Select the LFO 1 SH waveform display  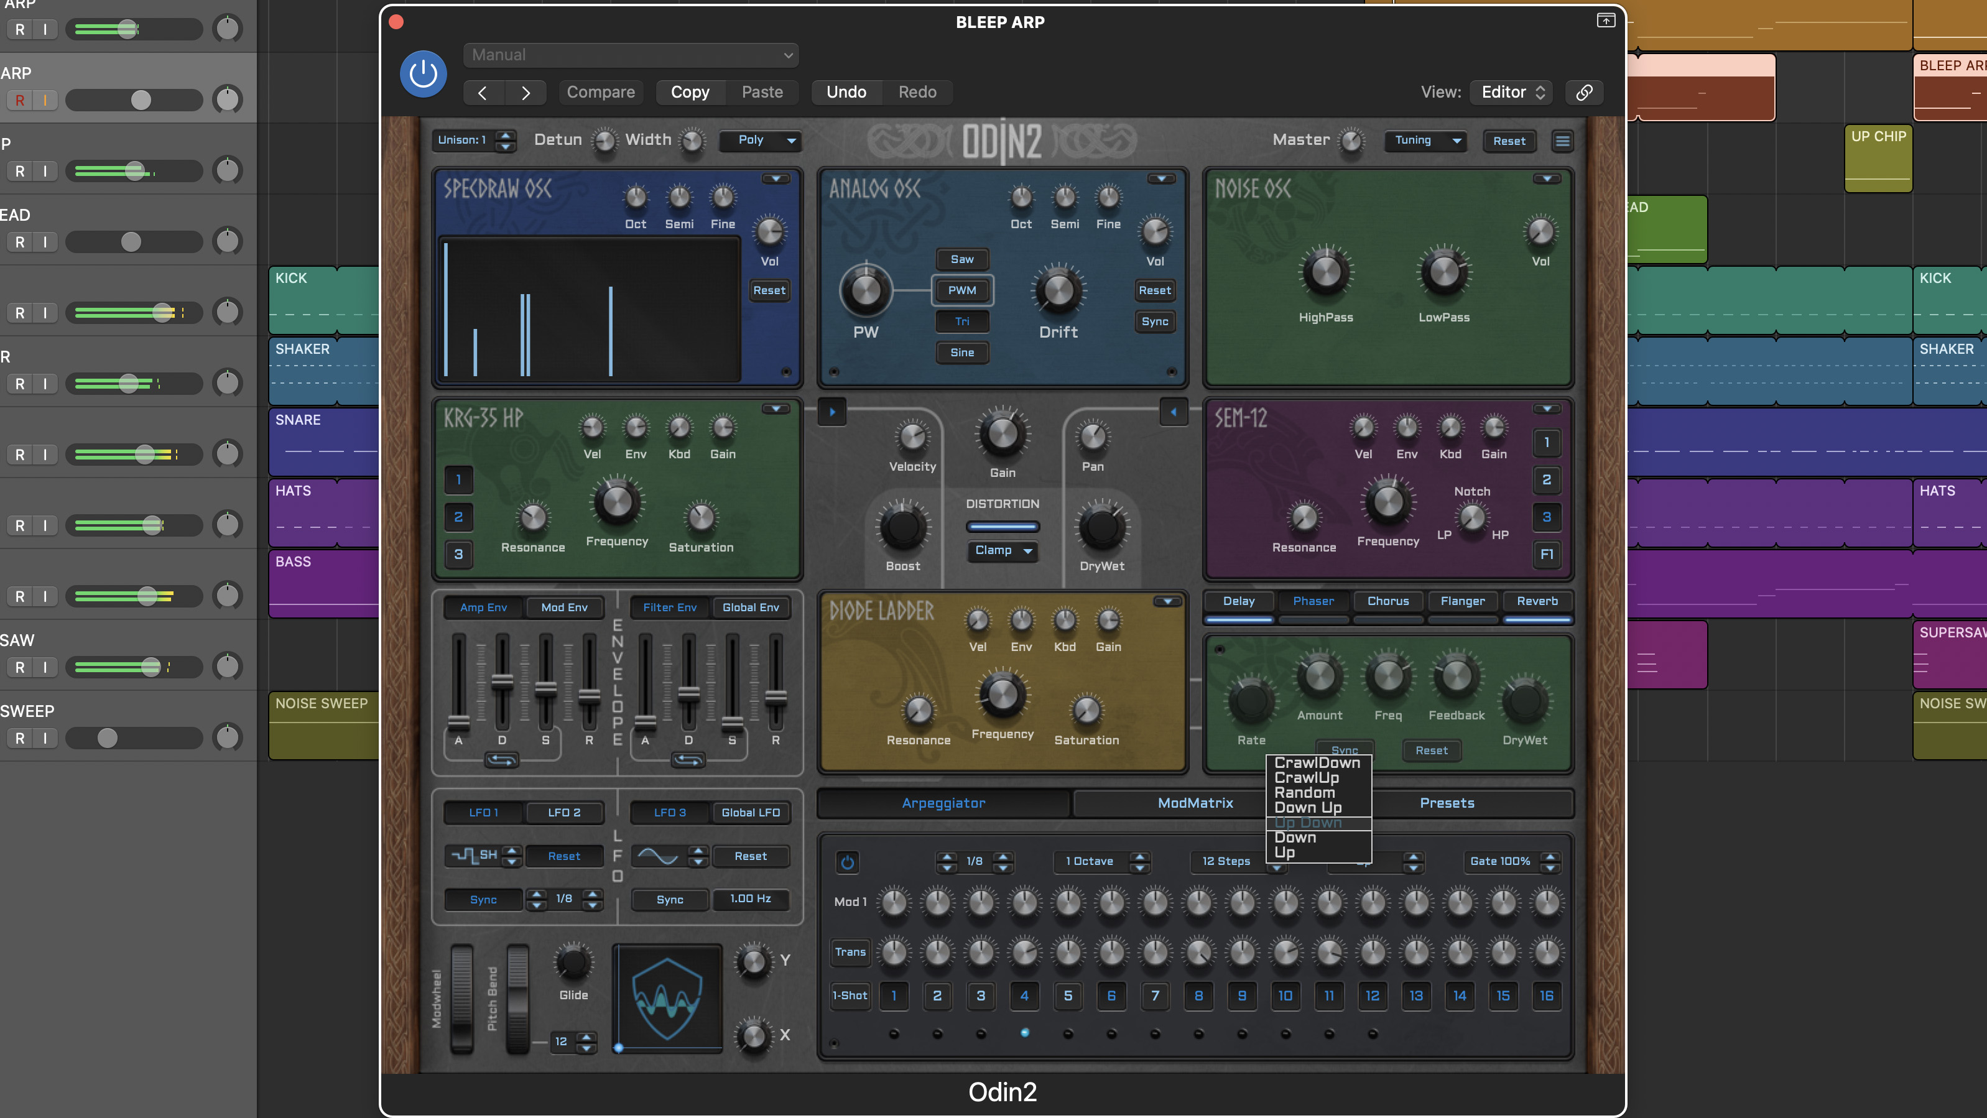(474, 855)
